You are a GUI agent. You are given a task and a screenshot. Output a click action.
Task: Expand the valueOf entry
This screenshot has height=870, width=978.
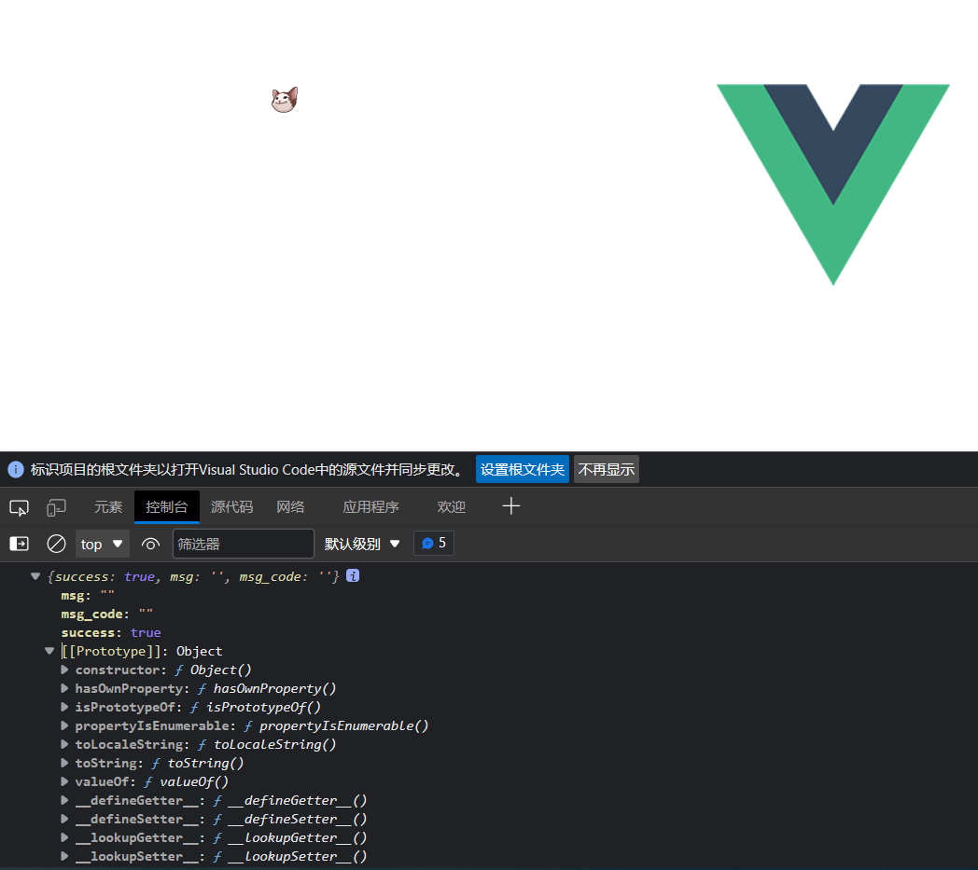tap(64, 780)
